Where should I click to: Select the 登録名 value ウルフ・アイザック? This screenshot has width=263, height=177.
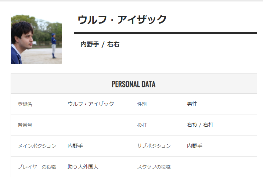point(91,104)
